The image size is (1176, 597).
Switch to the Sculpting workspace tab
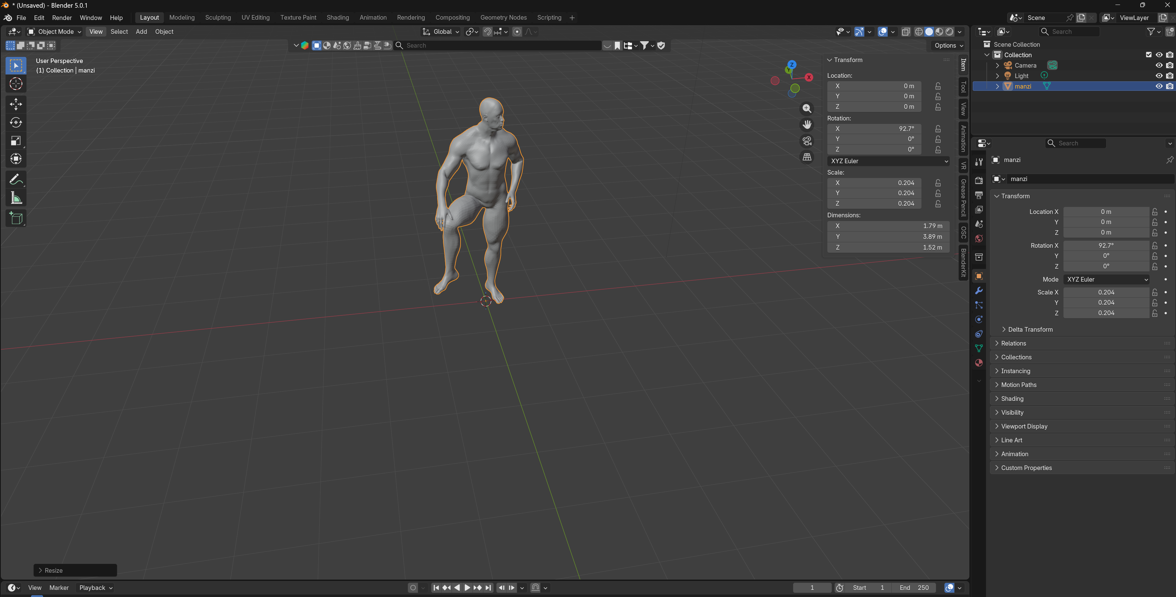tap(218, 17)
